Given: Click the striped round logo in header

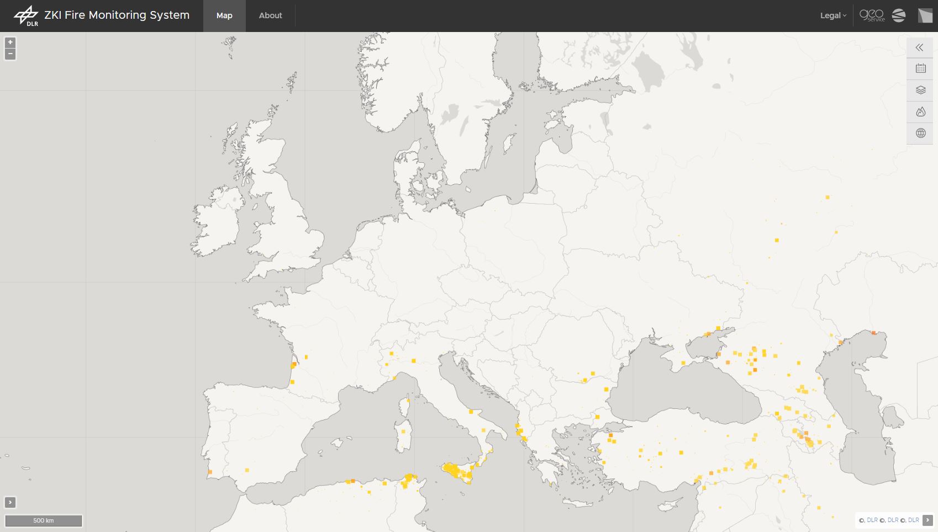Looking at the screenshot, I should click(899, 15).
